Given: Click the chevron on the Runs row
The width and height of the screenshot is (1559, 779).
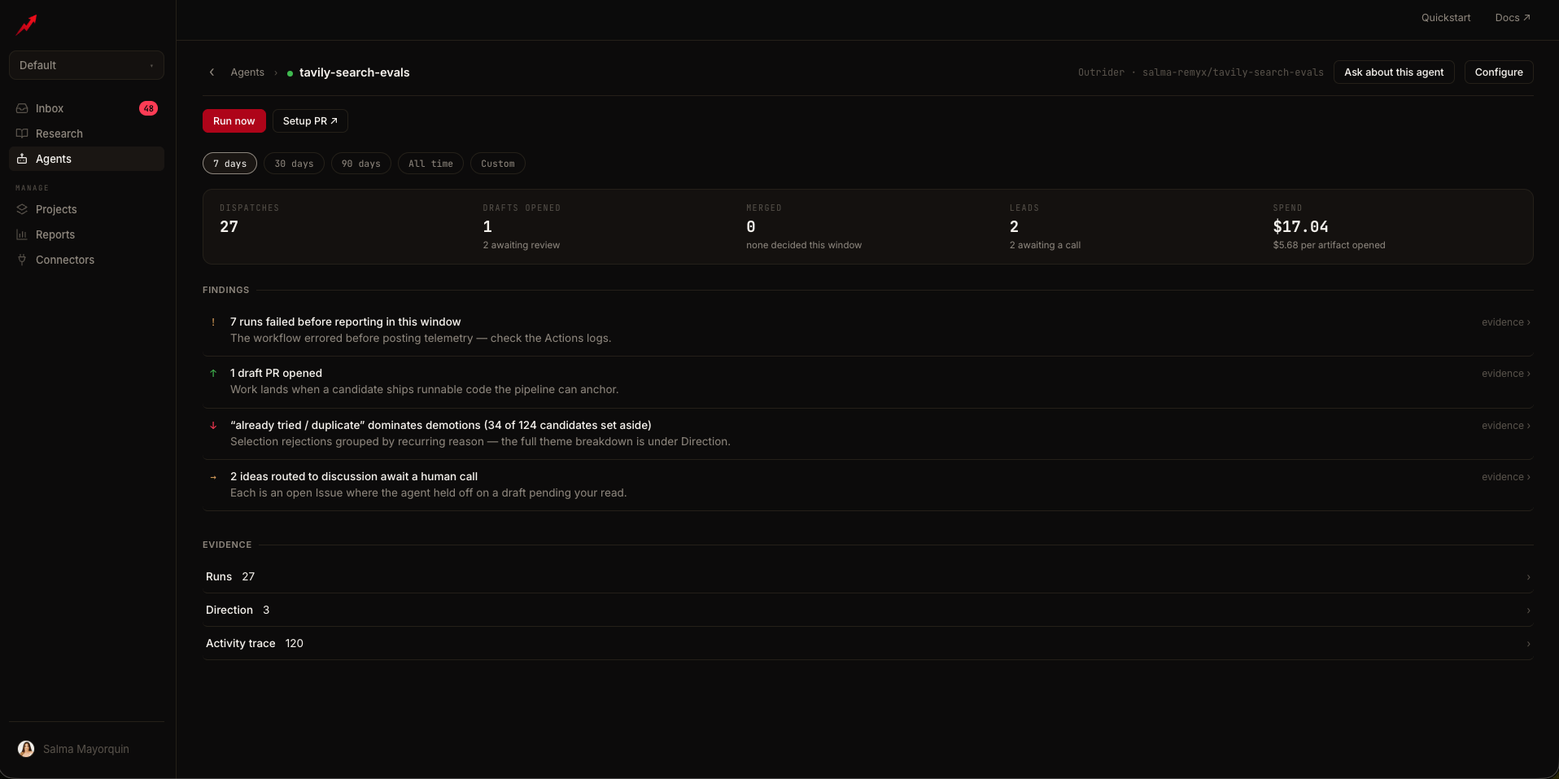Looking at the screenshot, I should click(1528, 577).
